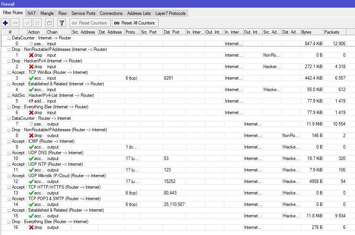The width and height of the screenshot is (355, 235).
Task: Open the Connections tab
Action: 111,13
